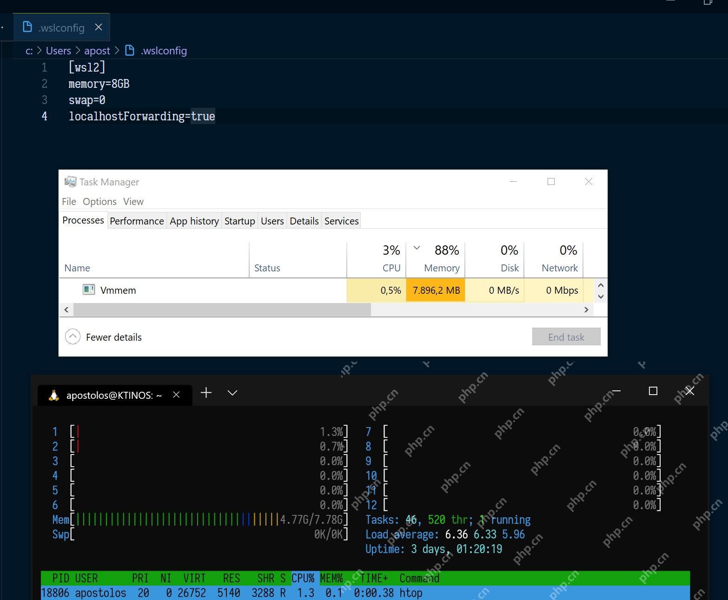Sort processes by Status column
728x600 pixels.
coord(298,260)
